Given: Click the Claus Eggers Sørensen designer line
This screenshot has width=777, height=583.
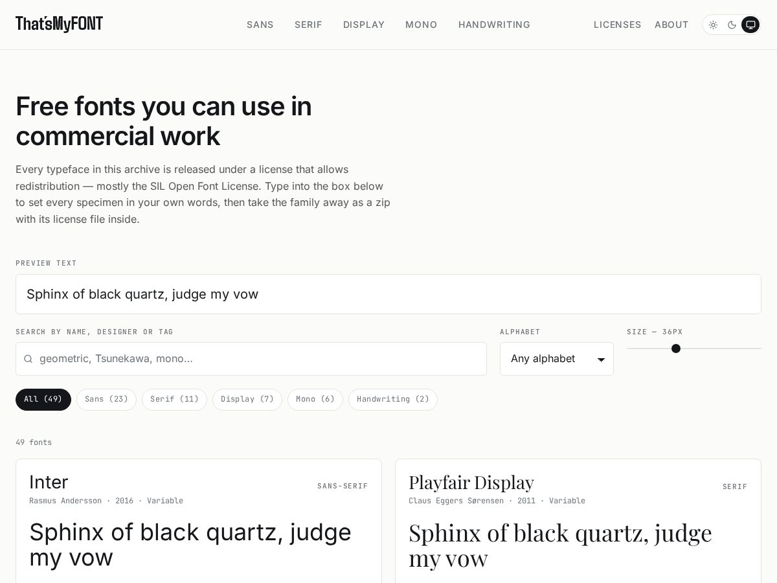Looking at the screenshot, I should point(497,501).
